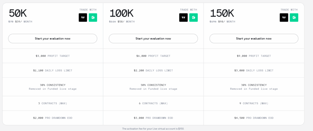
Task: Click the 150K plan heading
Action: coord(222,13)
